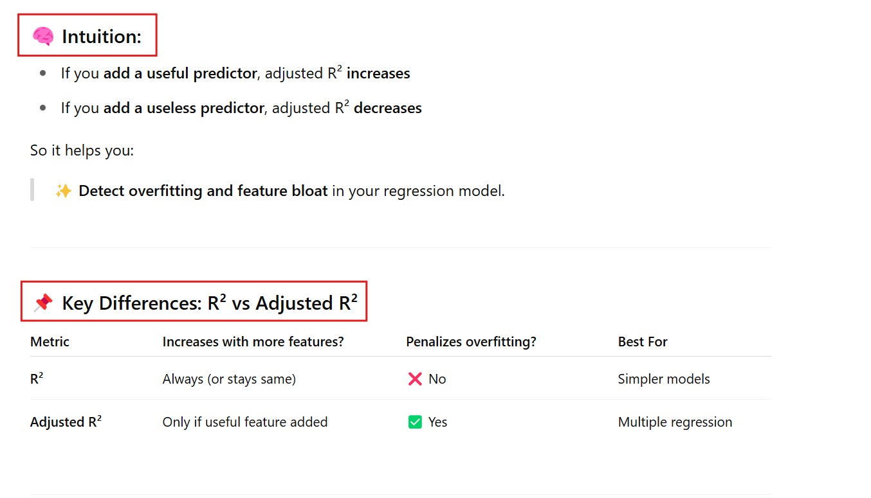Click the bold text add a useless predictor

point(183,108)
